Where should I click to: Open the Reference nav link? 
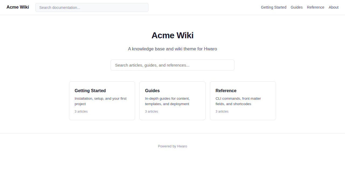[x=315, y=7]
